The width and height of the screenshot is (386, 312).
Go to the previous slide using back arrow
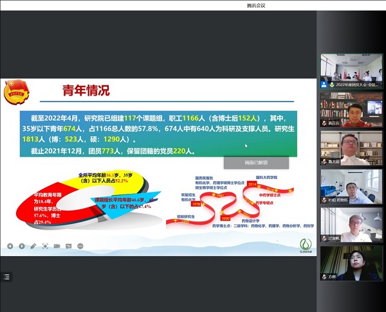10,246
